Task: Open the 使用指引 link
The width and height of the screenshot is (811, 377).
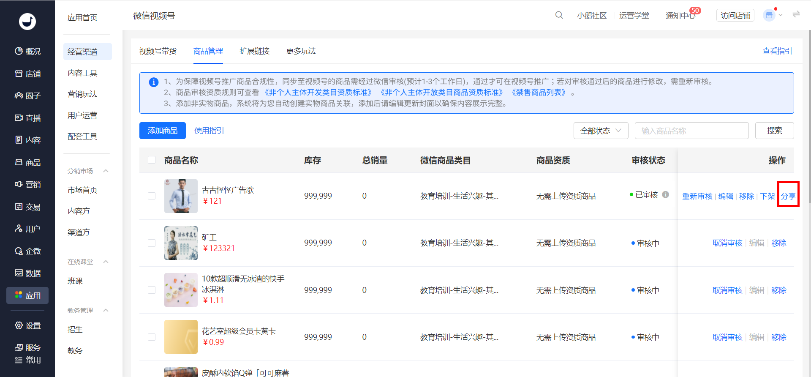Action: click(x=209, y=131)
